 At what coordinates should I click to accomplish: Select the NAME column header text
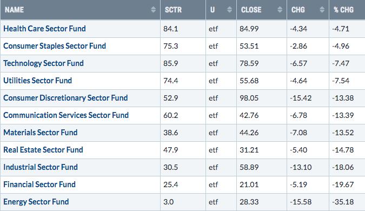pos(14,10)
